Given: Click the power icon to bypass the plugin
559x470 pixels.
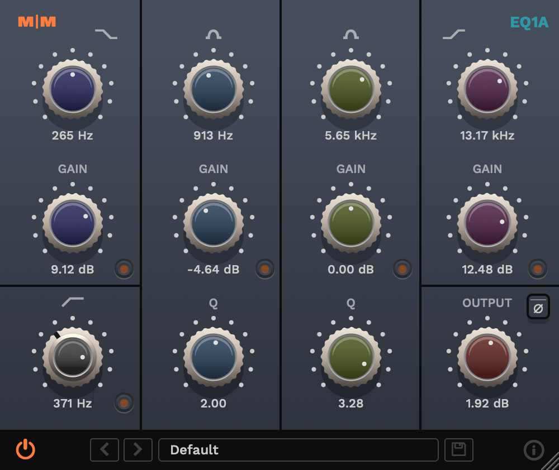Looking at the screenshot, I should click(25, 449).
